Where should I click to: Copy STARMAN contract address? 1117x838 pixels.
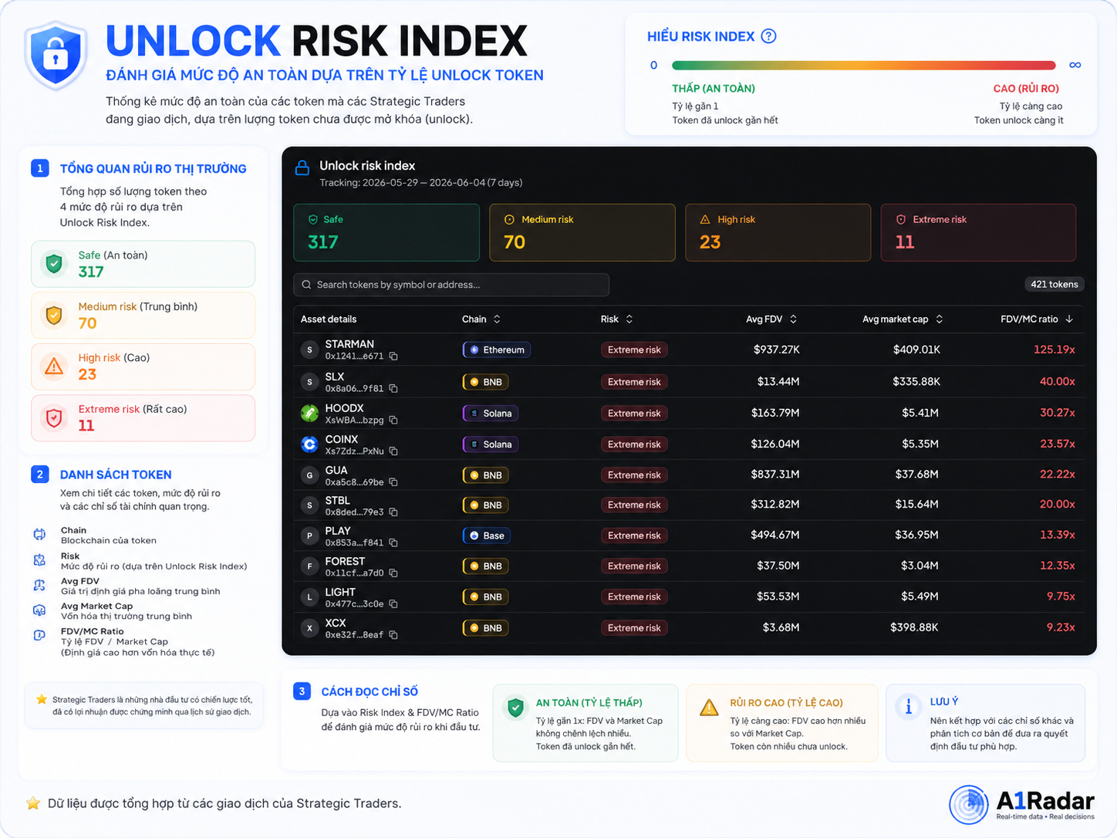(393, 356)
